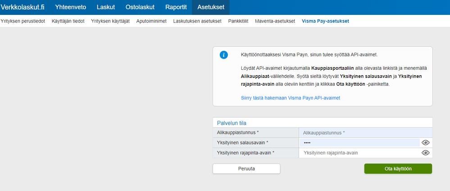Follow the Visma Payn API-avaimet link
This screenshot has height=191, width=450.
pyautogui.click(x=291, y=98)
